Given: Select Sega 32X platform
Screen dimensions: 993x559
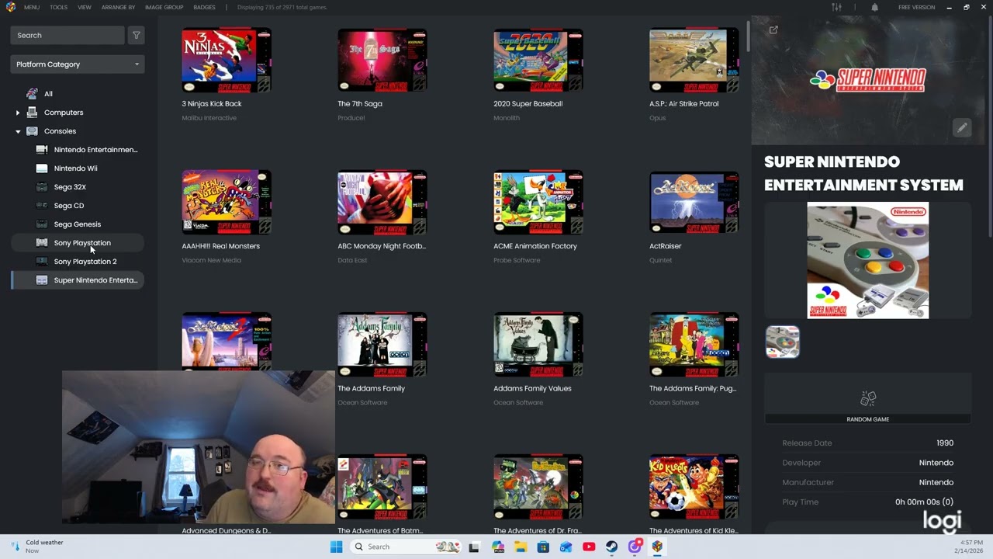Looking at the screenshot, I should [x=70, y=187].
